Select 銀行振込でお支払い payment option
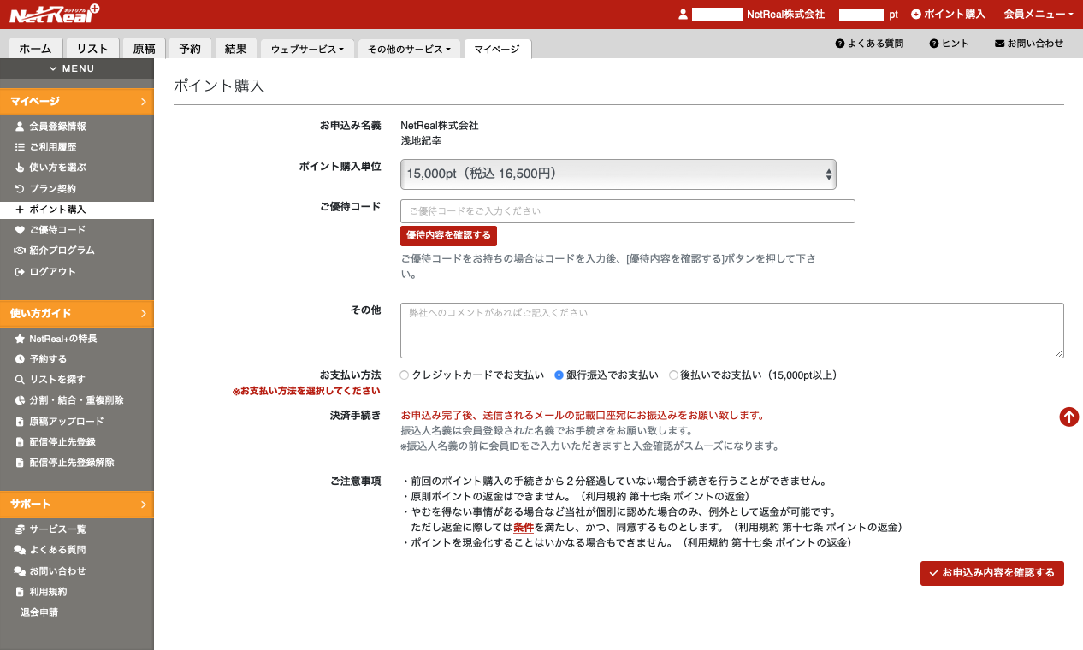1083x650 pixels. click(559, 375)
